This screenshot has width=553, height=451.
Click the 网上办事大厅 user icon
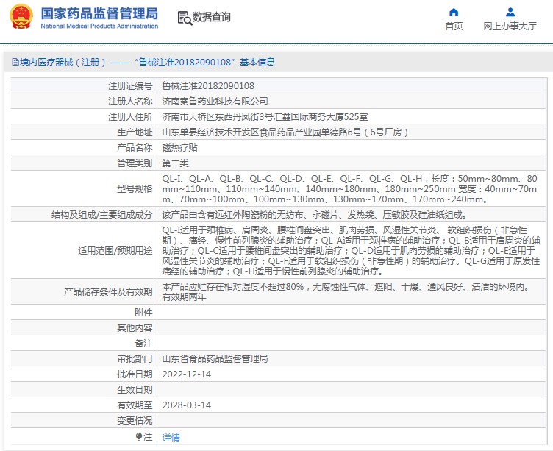coord(510,13)
